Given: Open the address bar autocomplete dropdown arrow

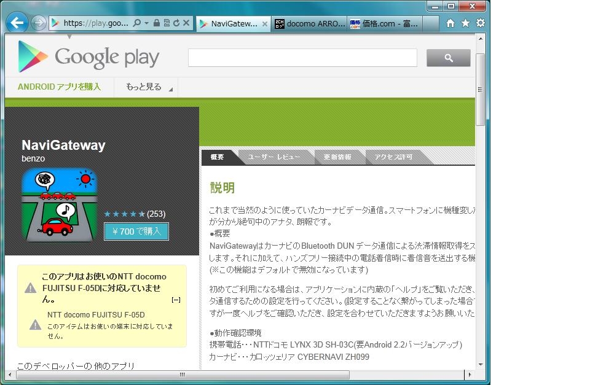Looking at the screenshot, I should [x=146, y=23].
